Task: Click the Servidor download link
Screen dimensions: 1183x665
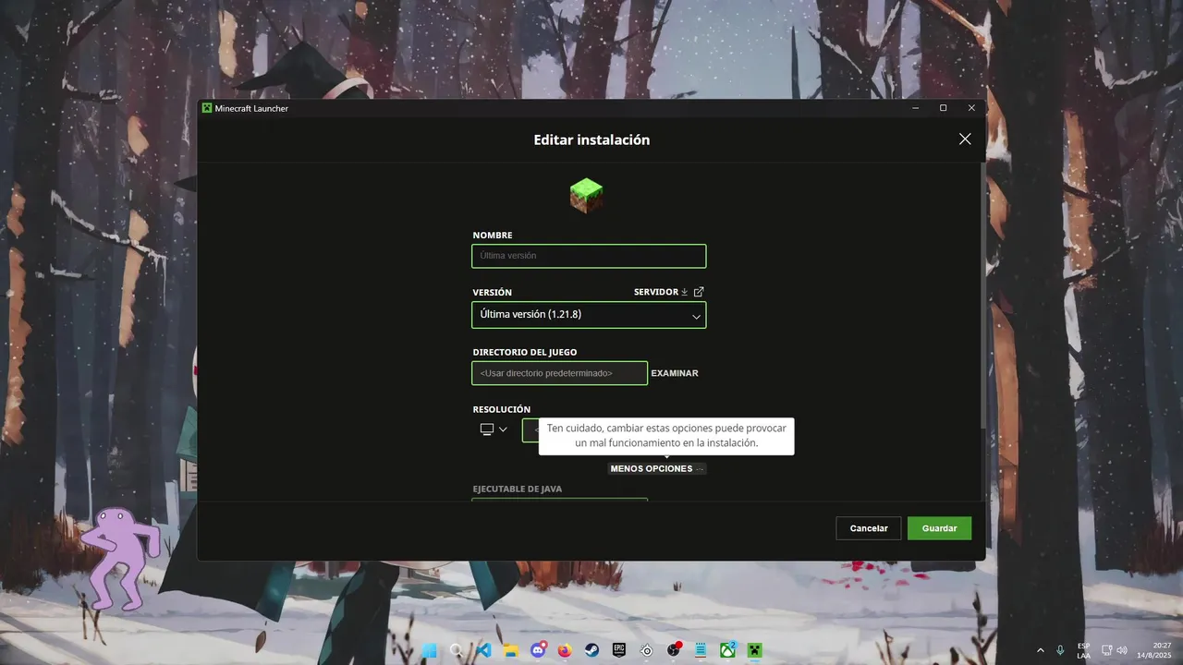Action: tap(661, 292)
